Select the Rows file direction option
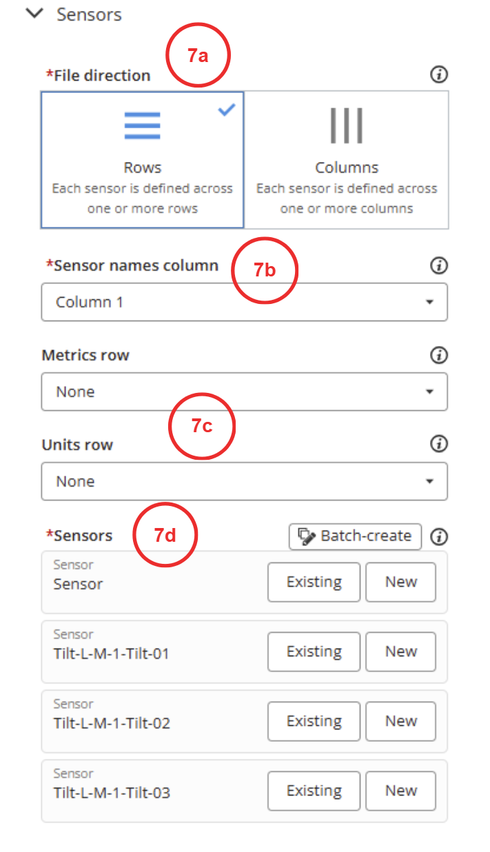The height and width of the screenshot is (852, 490). [x=143, y=159]
